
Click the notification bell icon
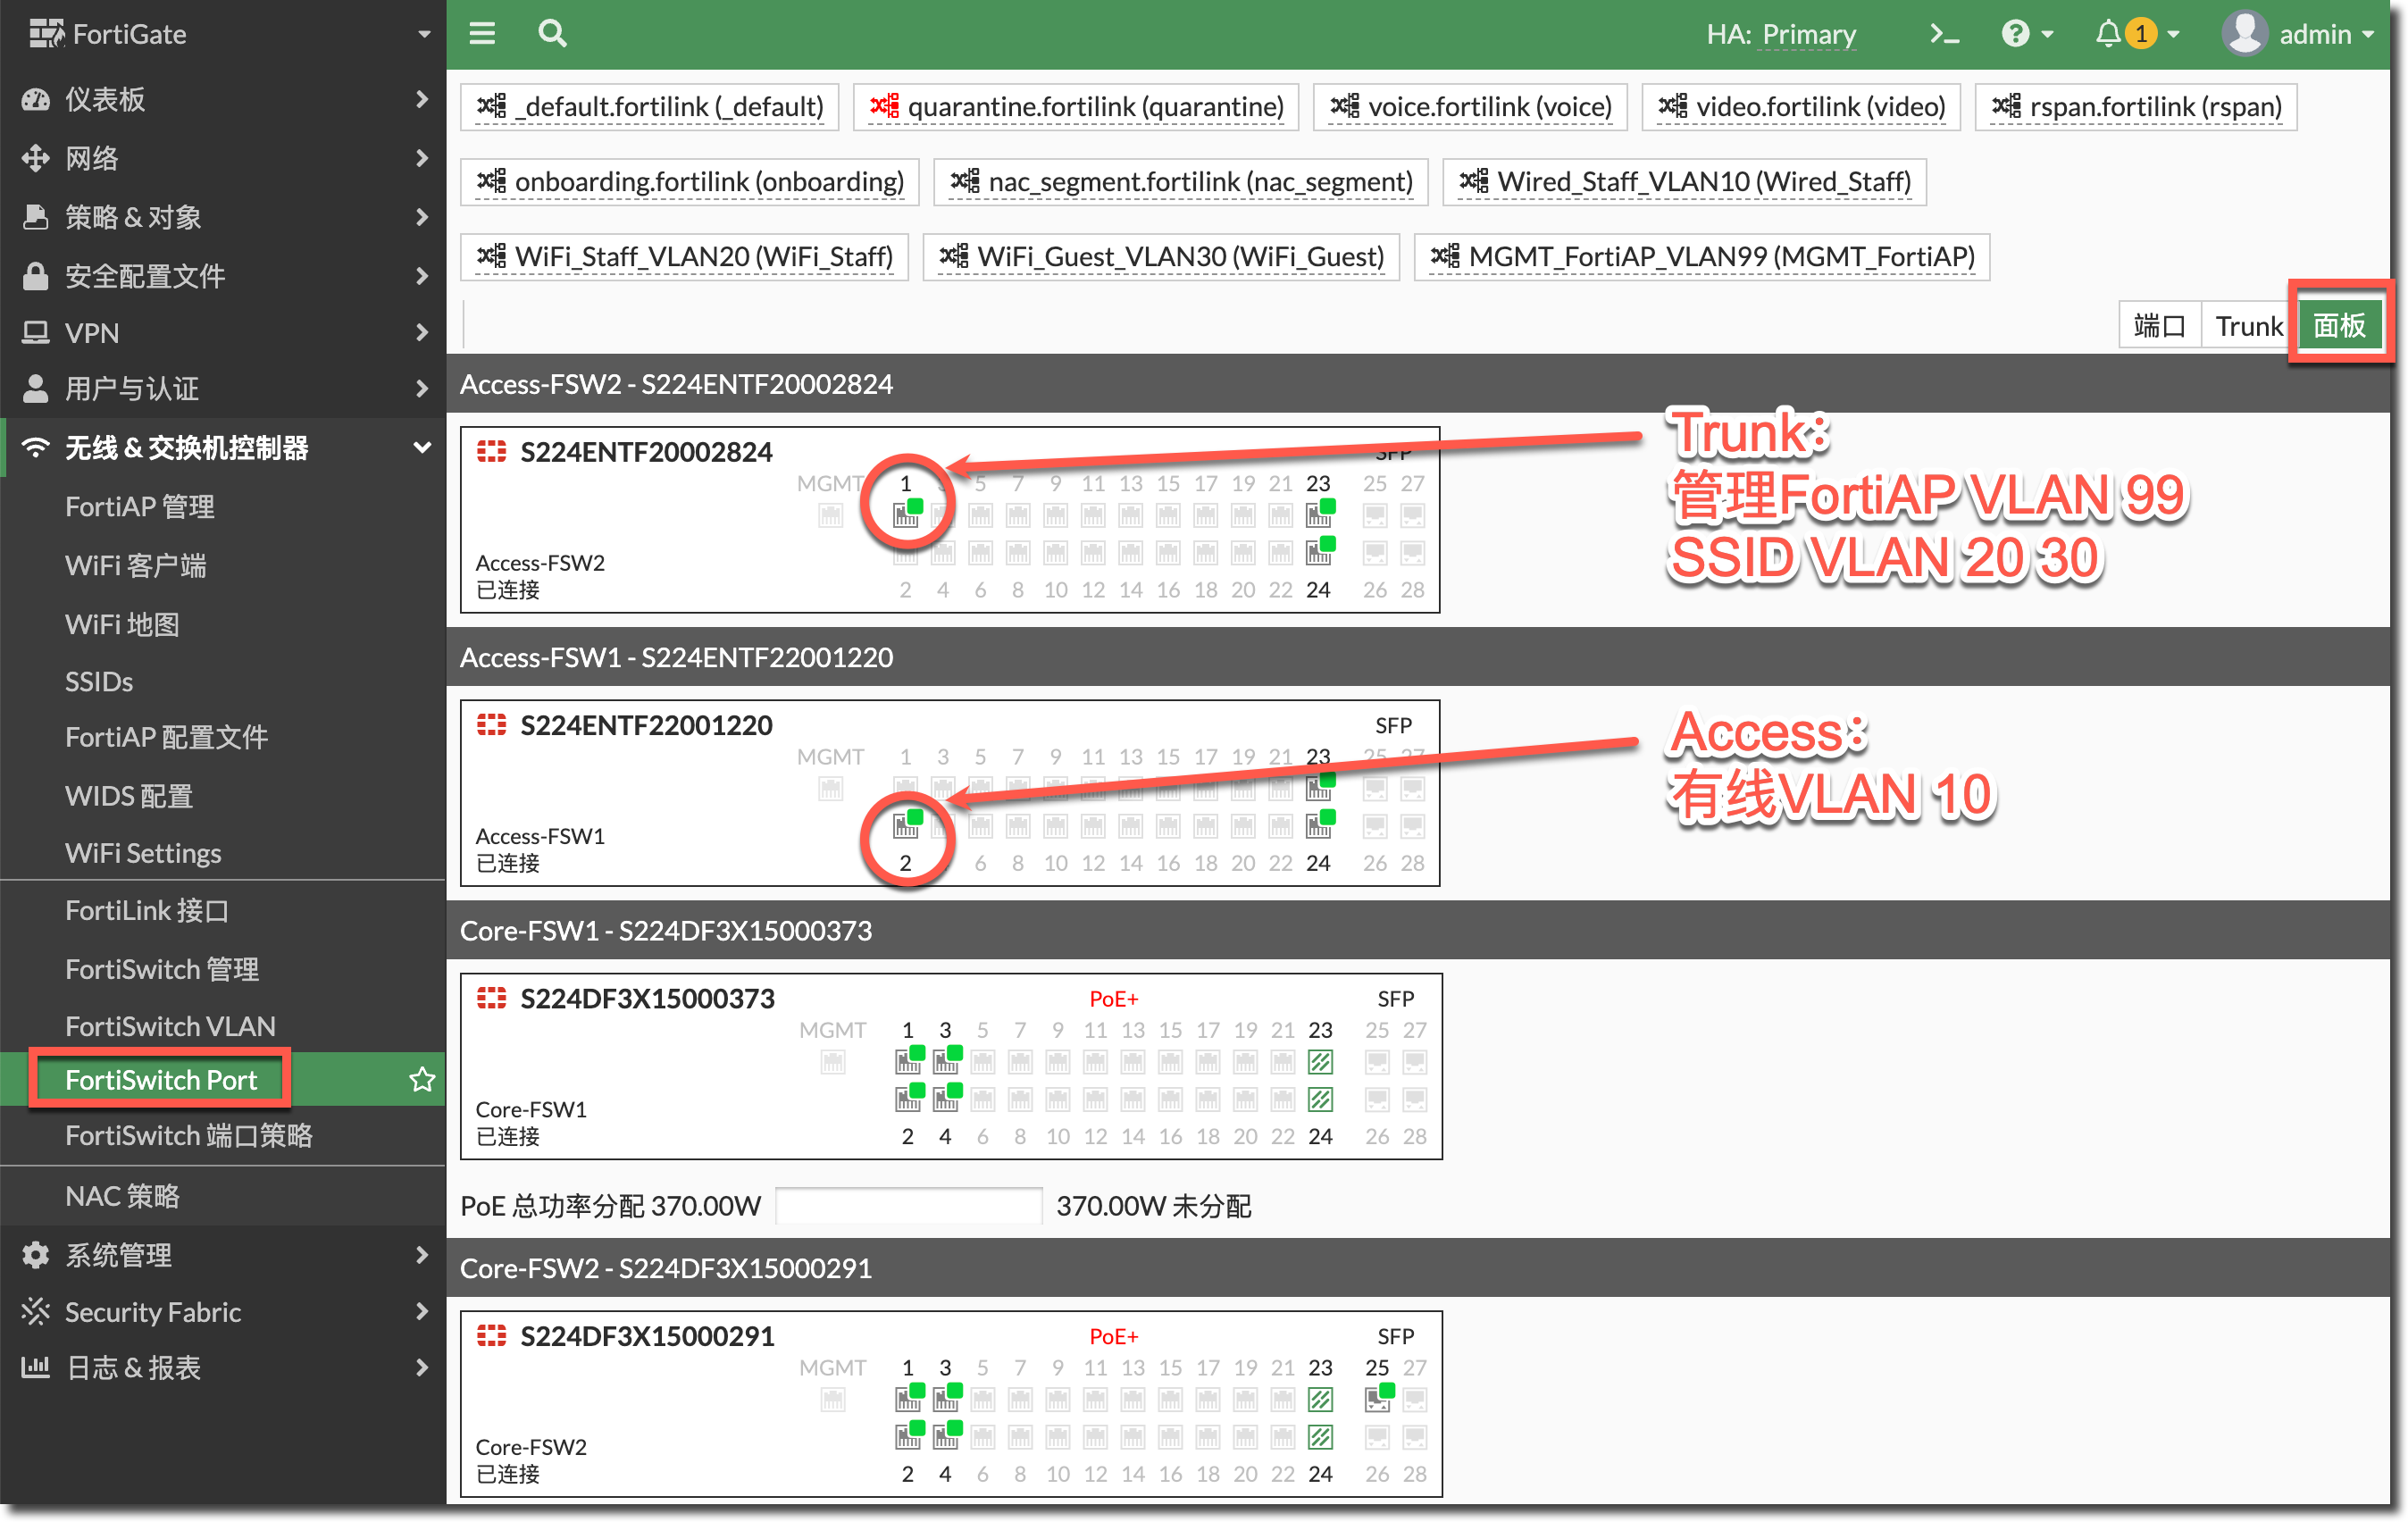click(2107, 34)
